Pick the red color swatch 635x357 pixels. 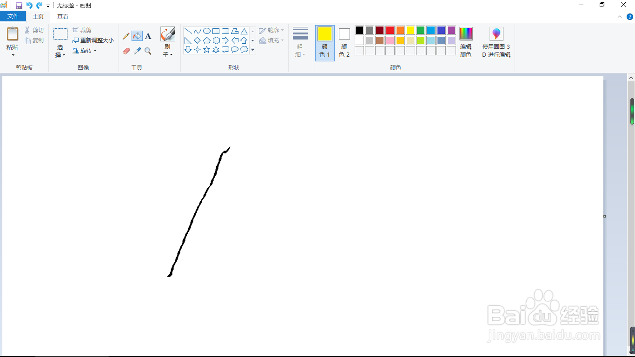tap(390, 30)
